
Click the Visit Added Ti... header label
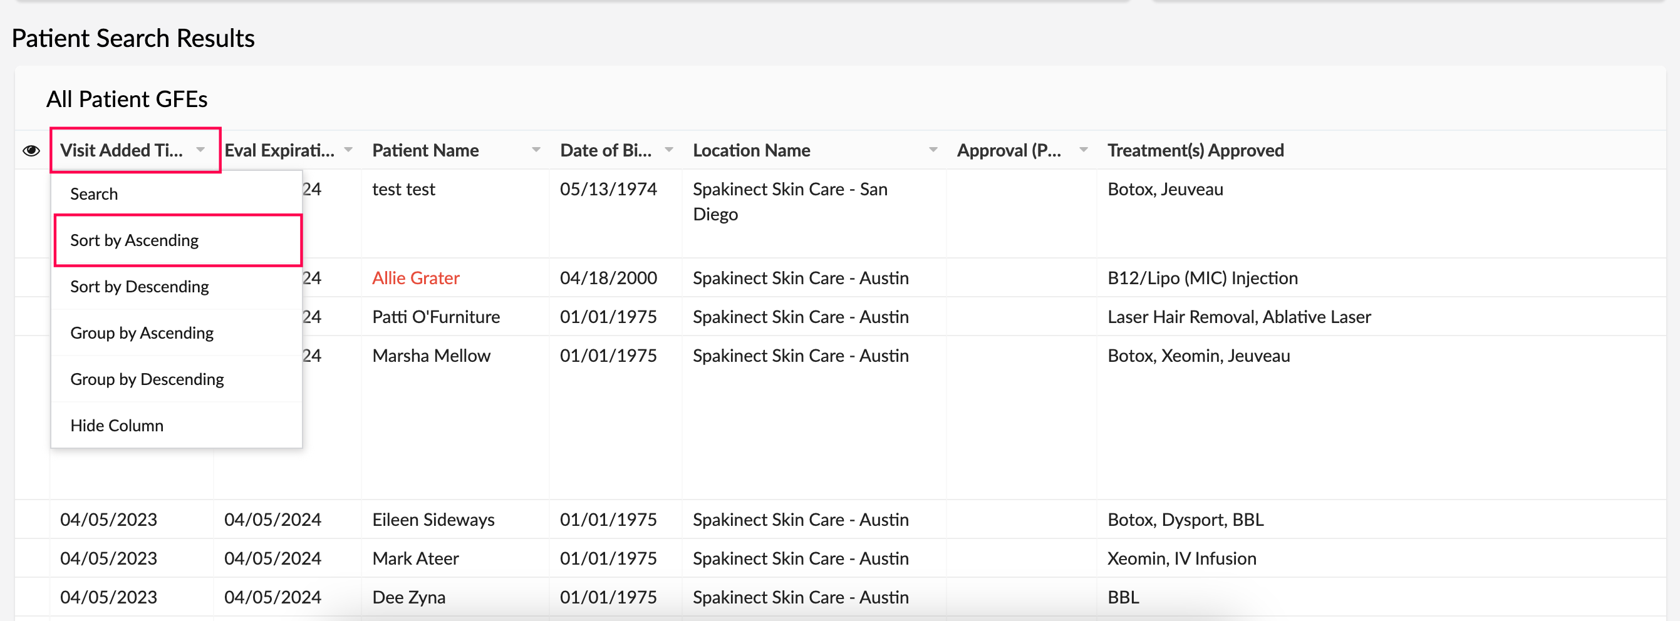click(122, 150)
